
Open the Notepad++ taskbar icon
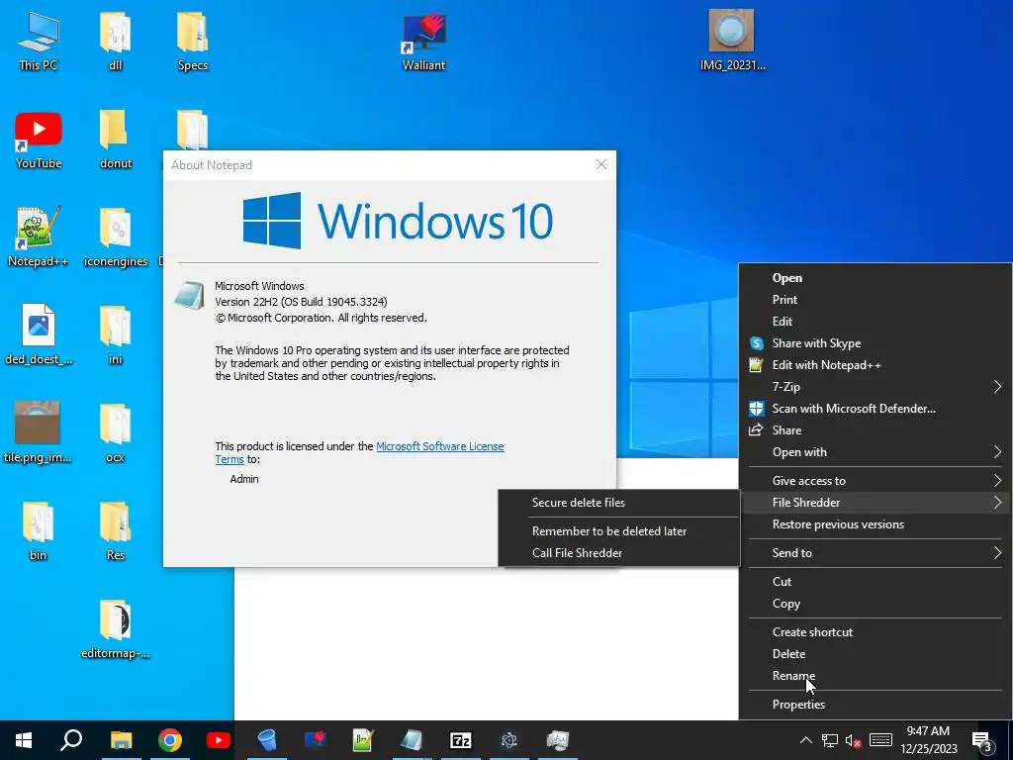coord(363,740)
